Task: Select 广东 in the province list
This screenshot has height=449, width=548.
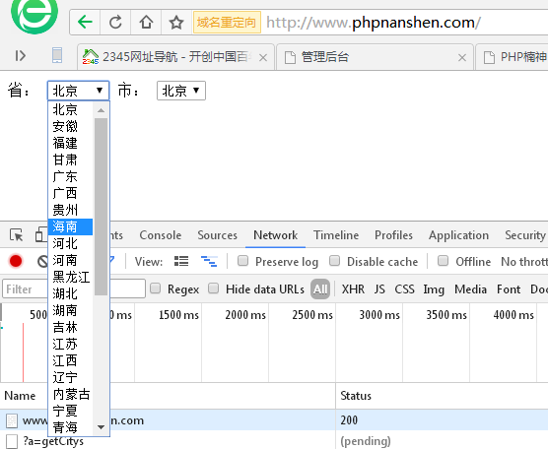Action: click(71, 176)
